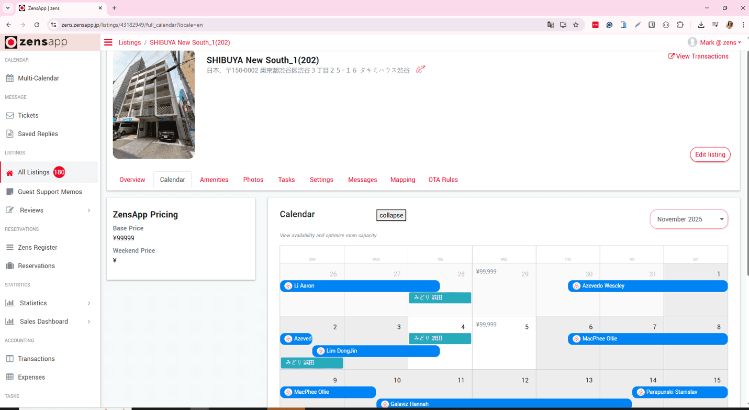
Task: Reload the page
Action: pyautogui.click(x=37, y=25)
